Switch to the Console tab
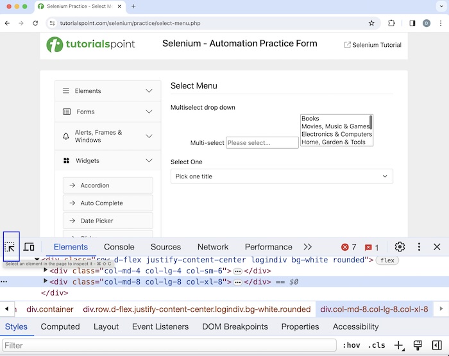The height and width of the screenshot is (356, 449). 119,247
